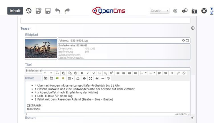Expand bullet list style dropdown arrow
The image size is (214, 123).
pos(154,73)
